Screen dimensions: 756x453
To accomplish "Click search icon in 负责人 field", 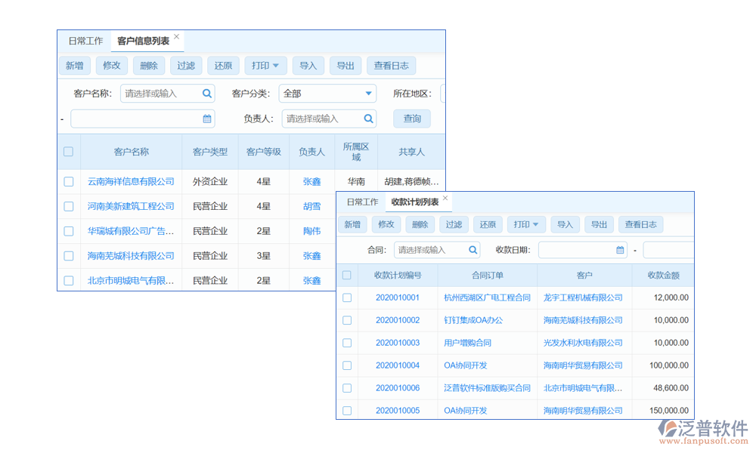I will click(368, 119).
